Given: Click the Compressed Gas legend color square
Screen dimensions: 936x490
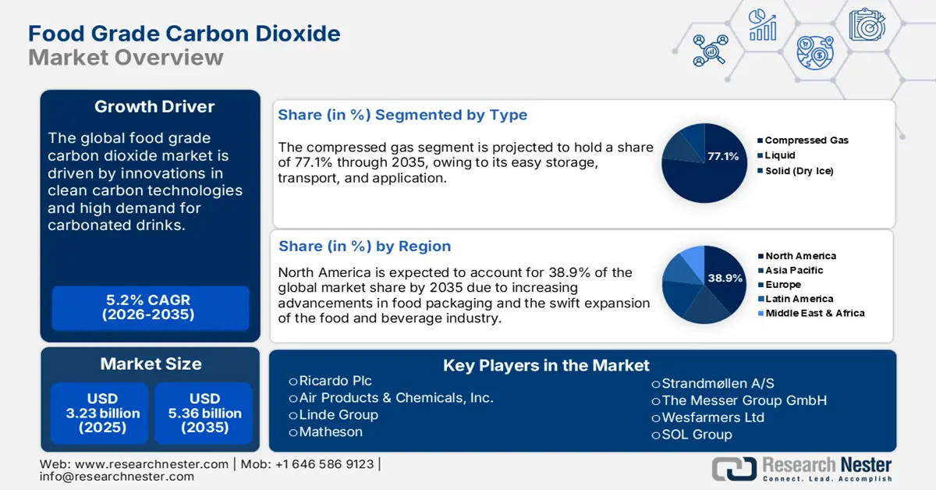Looking at the screenshot, I should [x=760, y=140].
